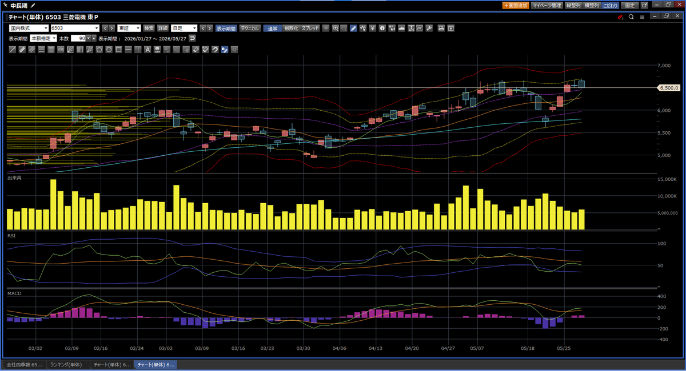The width and height of the screenshot is (686, 371).
Task: Toggle the 指数化 indexed mode
Action: 292,27
